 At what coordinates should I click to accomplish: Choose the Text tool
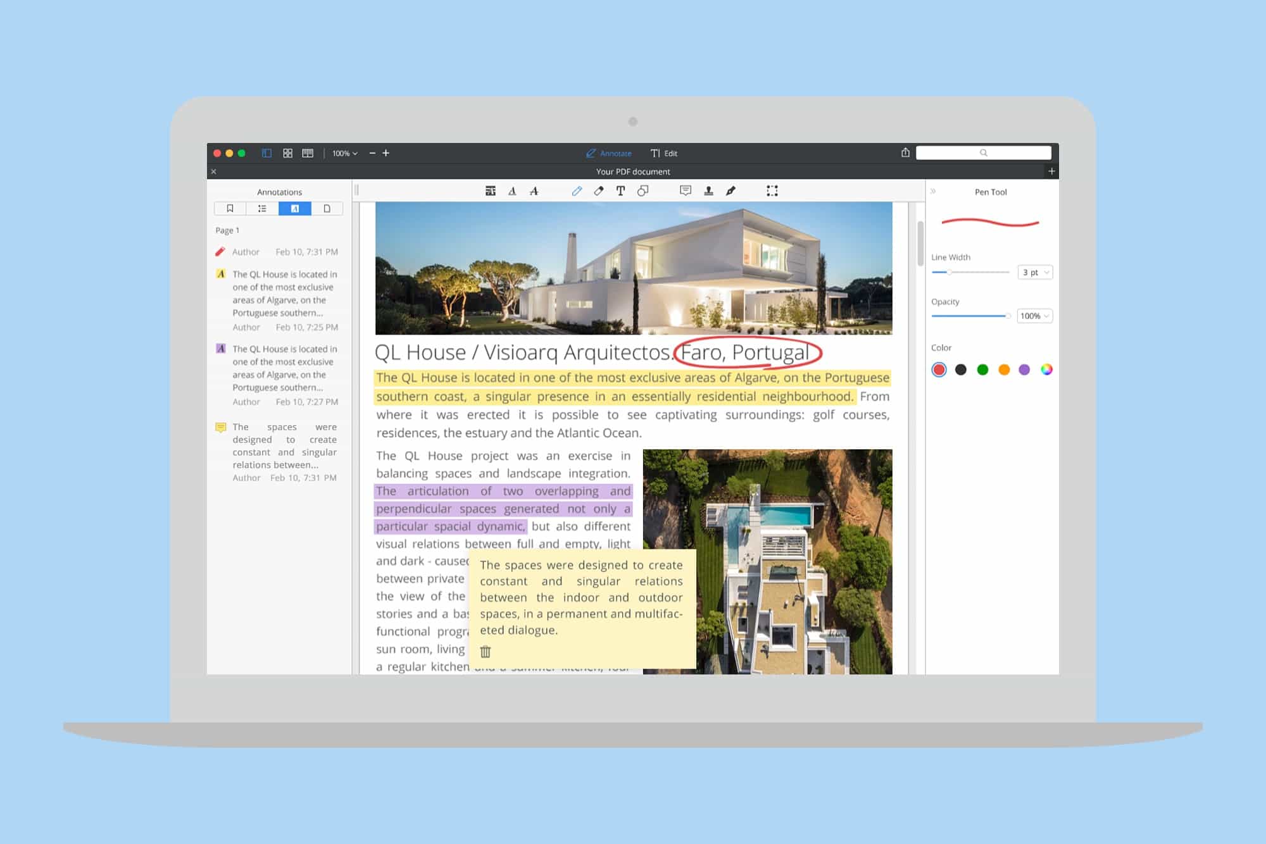point(620,191)
